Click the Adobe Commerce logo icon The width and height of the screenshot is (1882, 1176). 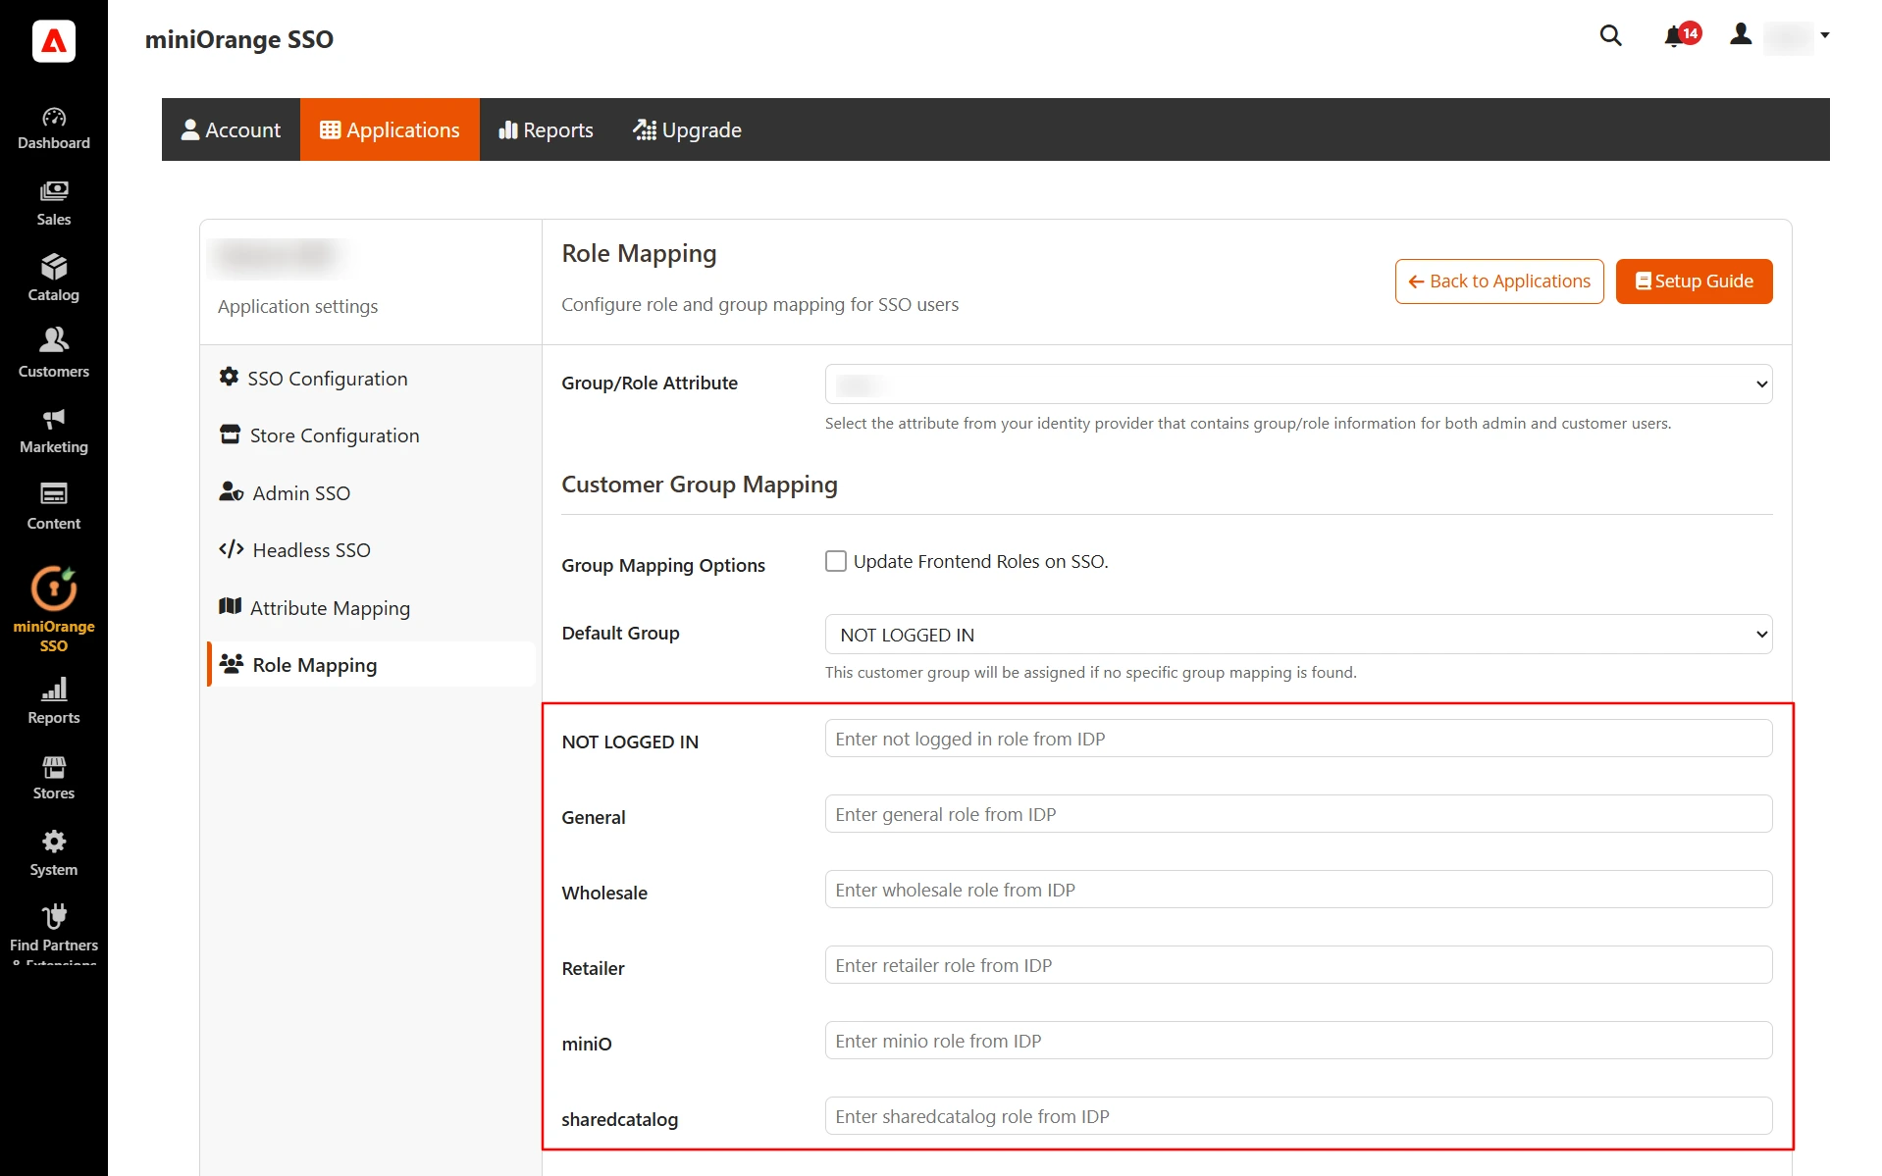click(54, 41)
